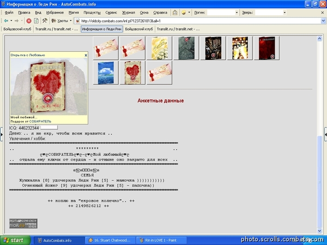Open the Вид menu

[38, 13]
